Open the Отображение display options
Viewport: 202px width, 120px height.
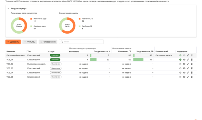[48, 42]
